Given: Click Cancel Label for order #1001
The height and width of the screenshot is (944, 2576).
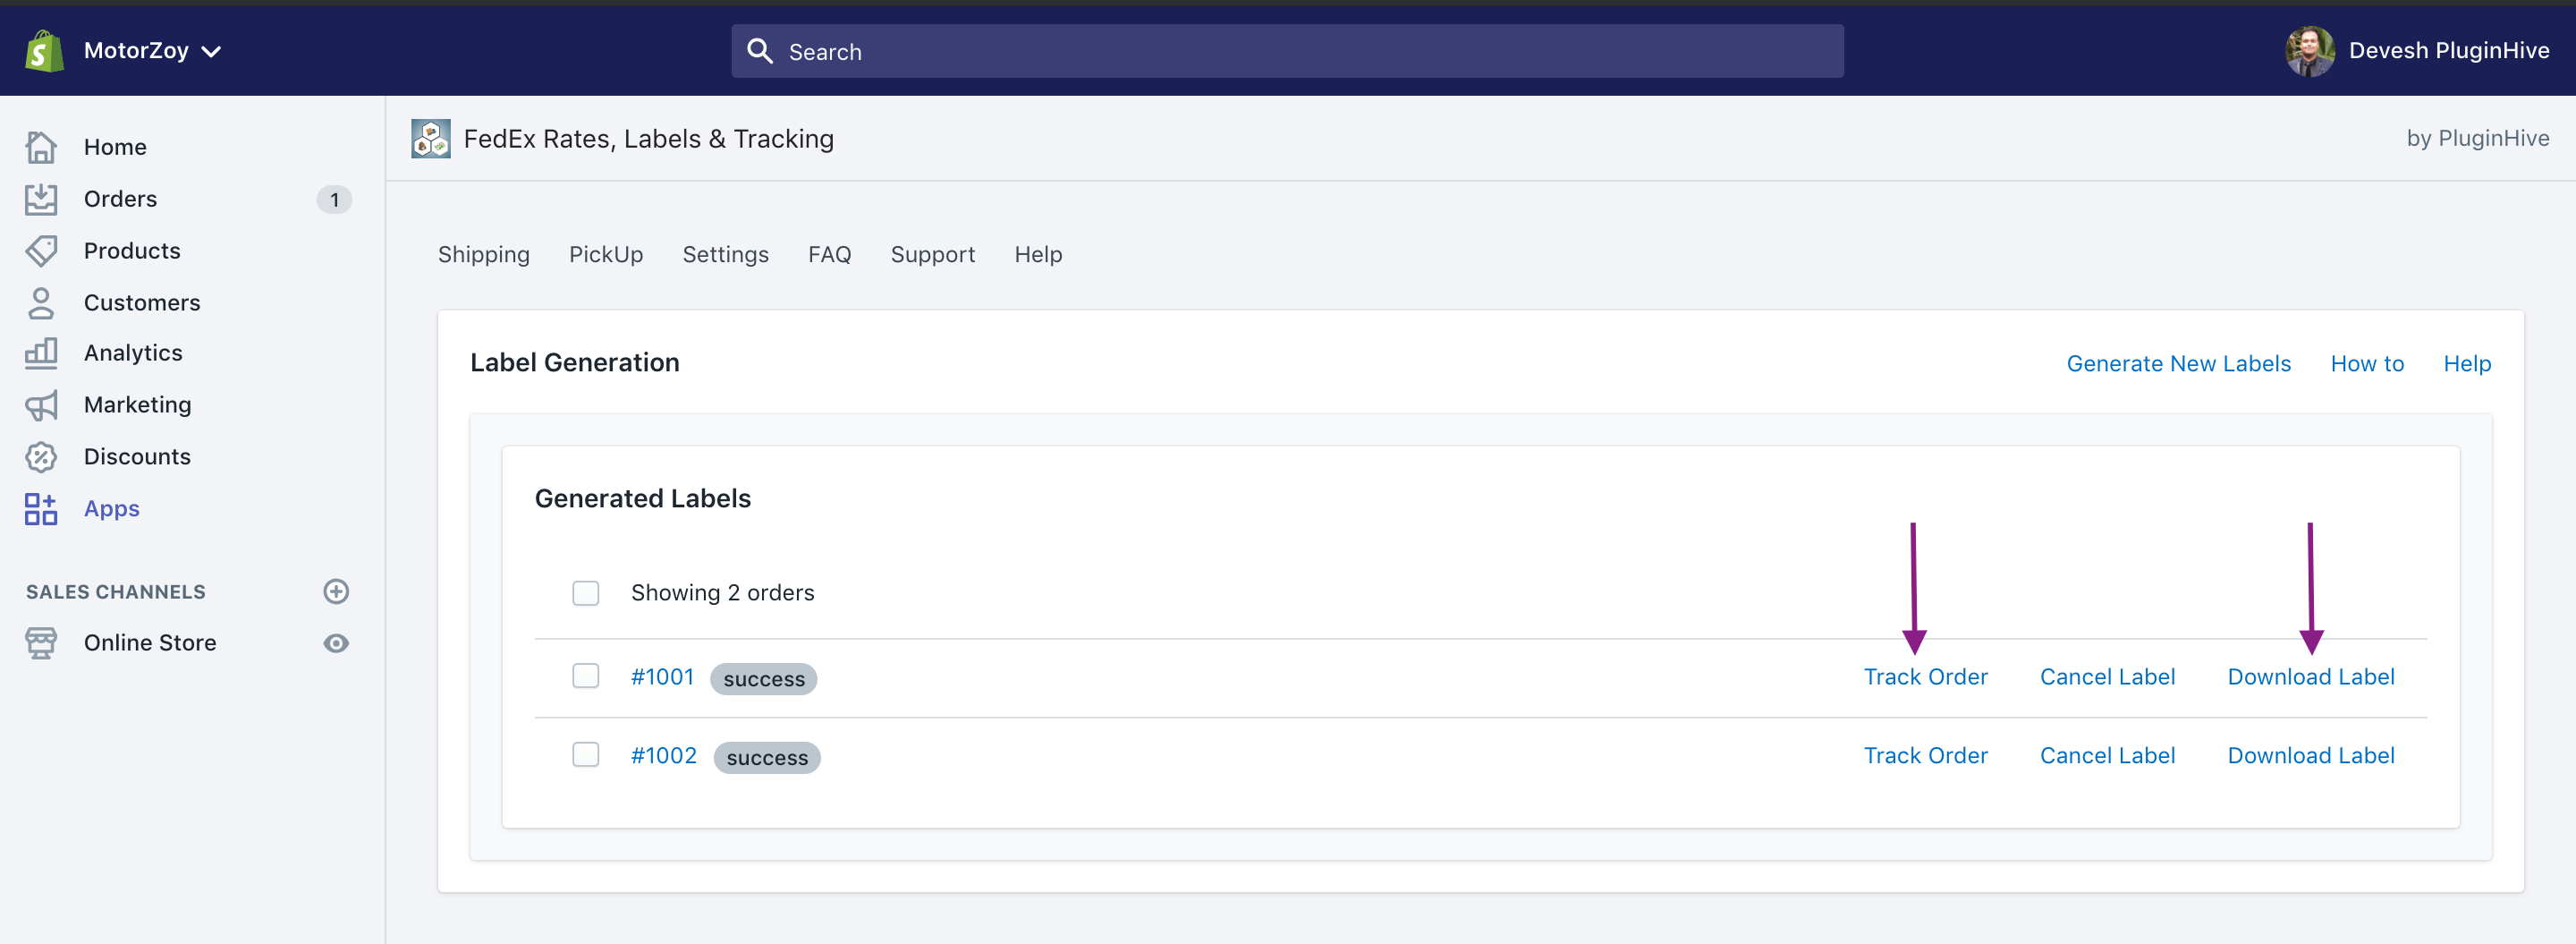Looking at the screenshot, I should pyautogui.click(x=2107, y=677).
